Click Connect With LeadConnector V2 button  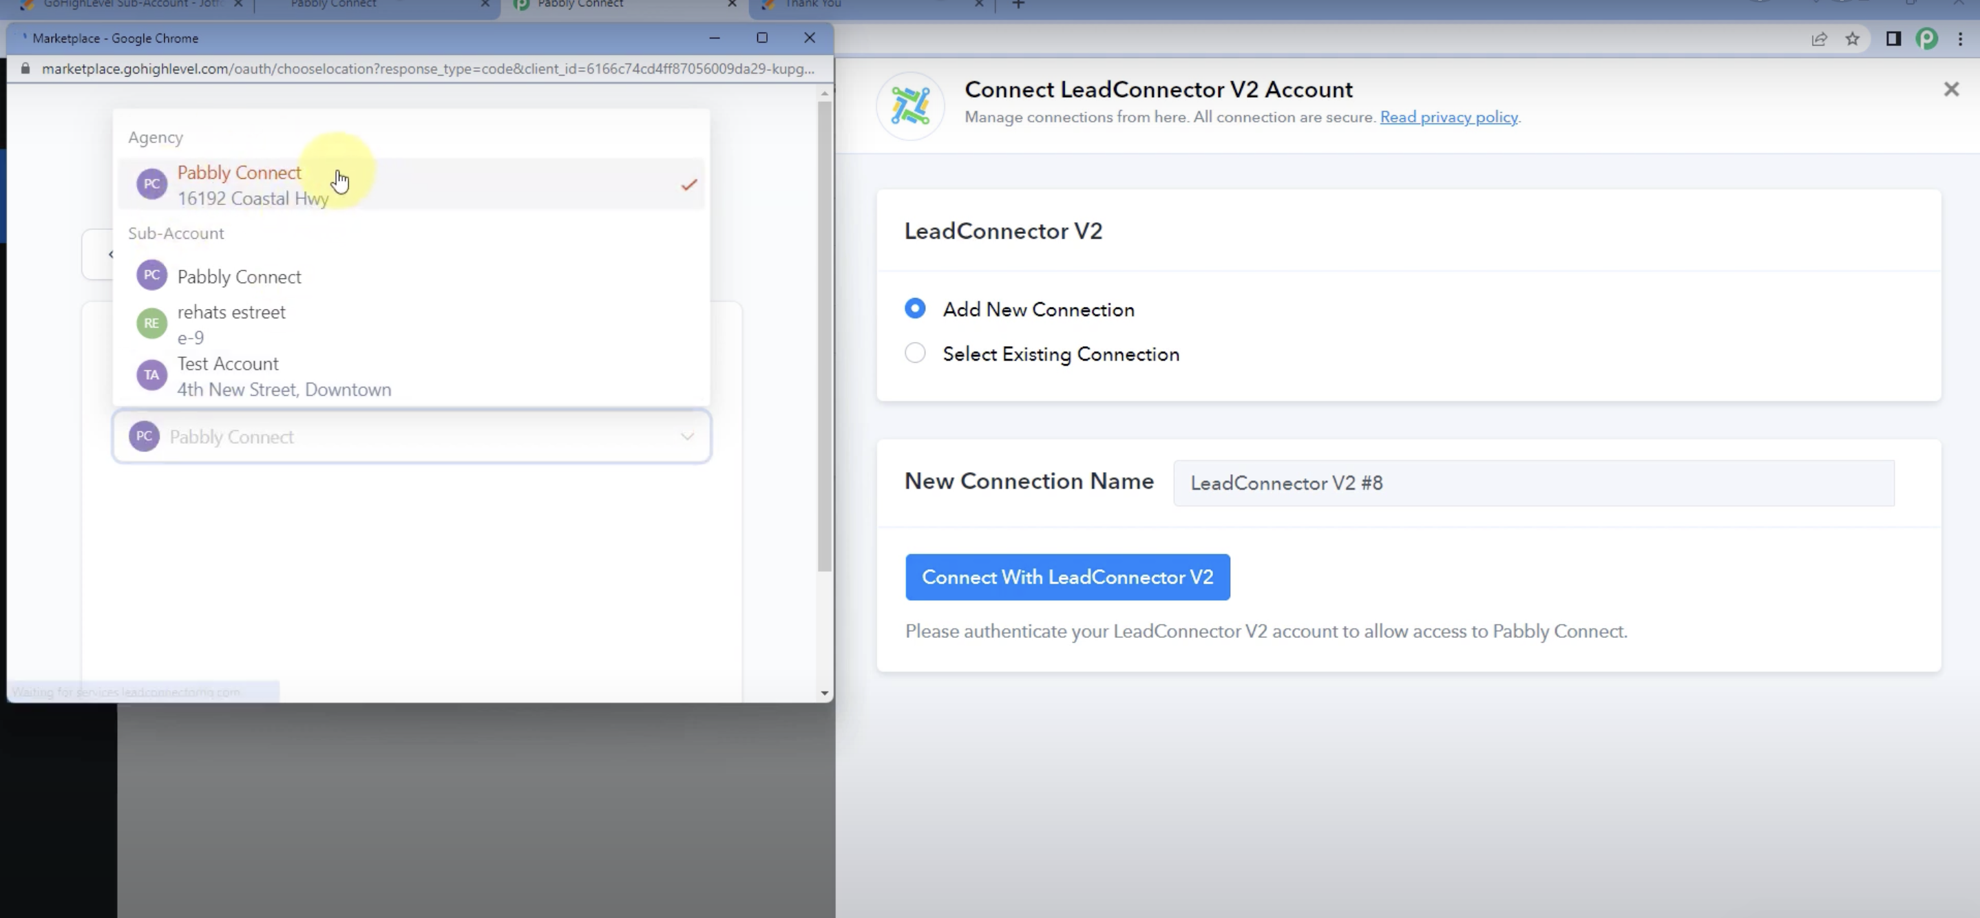[1068, 577]
